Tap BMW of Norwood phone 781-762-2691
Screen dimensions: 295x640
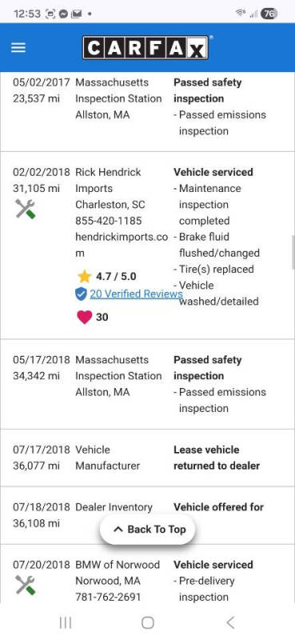coord(108,597)
